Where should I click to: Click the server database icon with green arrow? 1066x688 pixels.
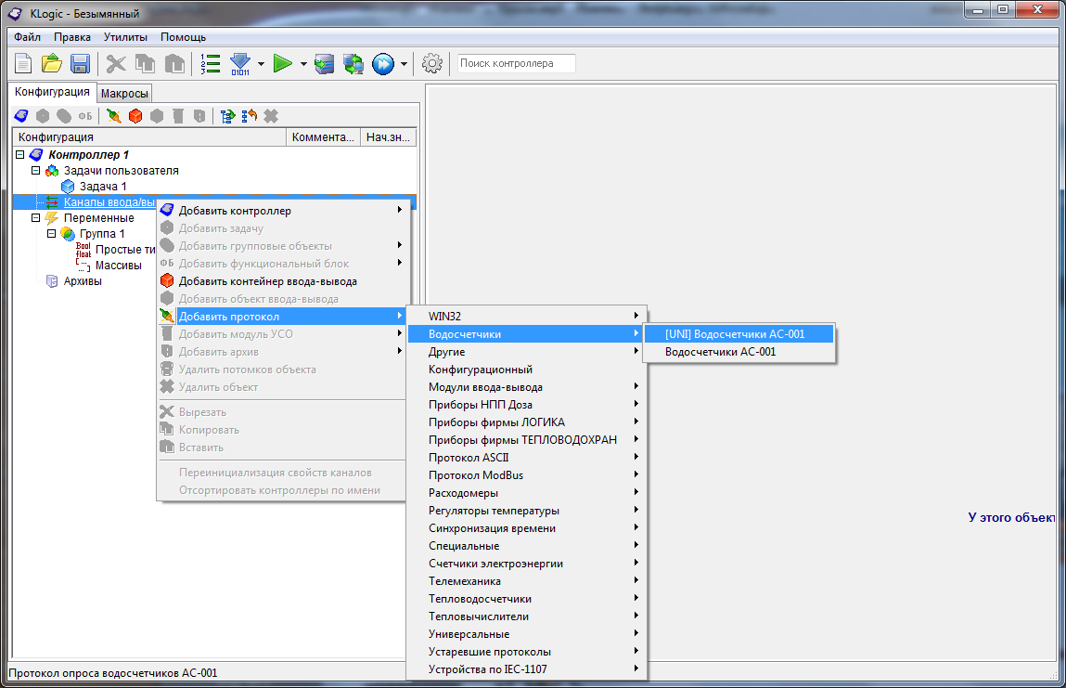click(x=353, y=63)
